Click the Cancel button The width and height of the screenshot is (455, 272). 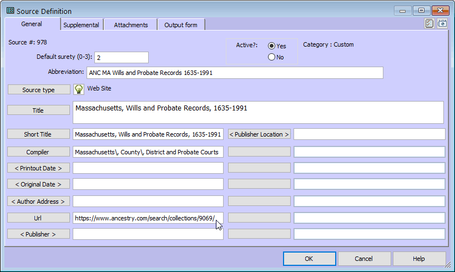click(364, 259)
